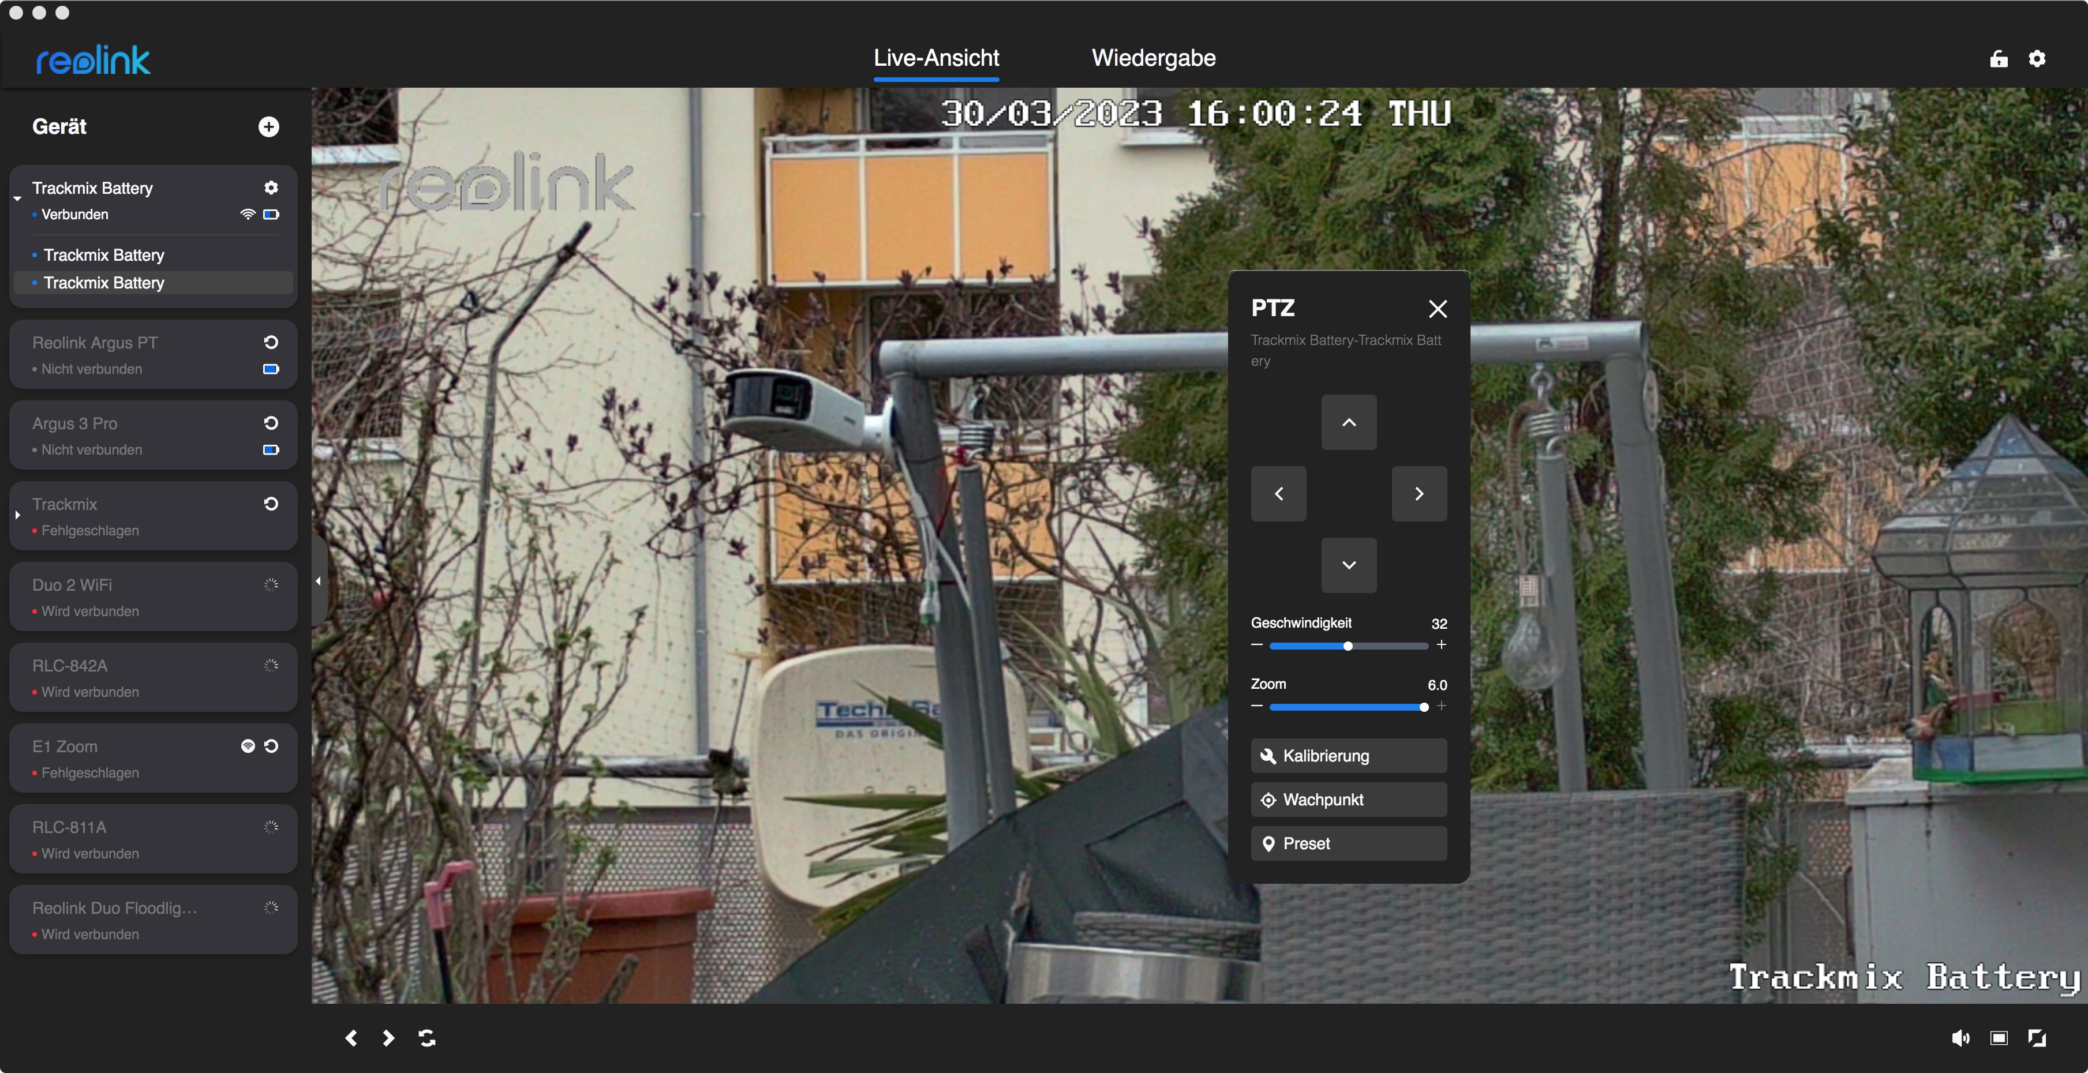The image size is (2088, 1073).
Task: Click the Geschwindigkeit speed slider
Action: (x=1348, y=646)
